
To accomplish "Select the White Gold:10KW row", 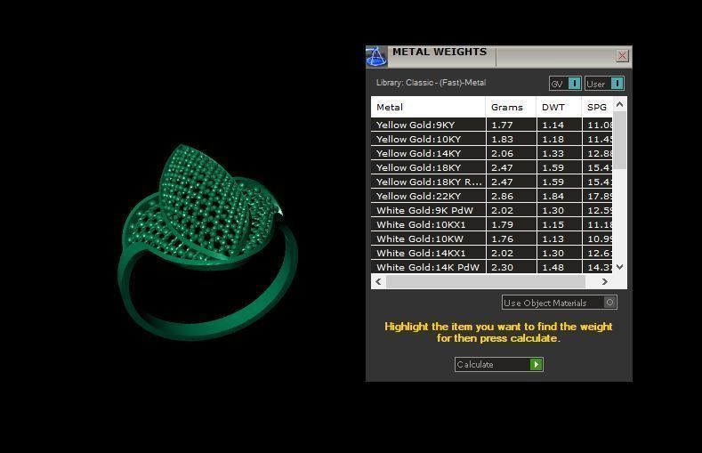I will (492, 239).
